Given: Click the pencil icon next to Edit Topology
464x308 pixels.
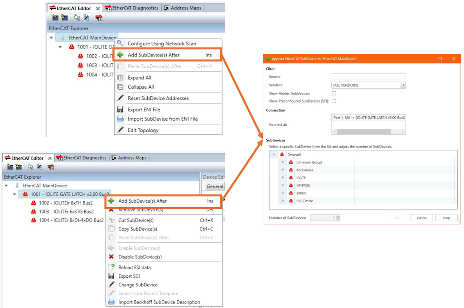Looking at the screenshot, I should [x=121, y=130].
